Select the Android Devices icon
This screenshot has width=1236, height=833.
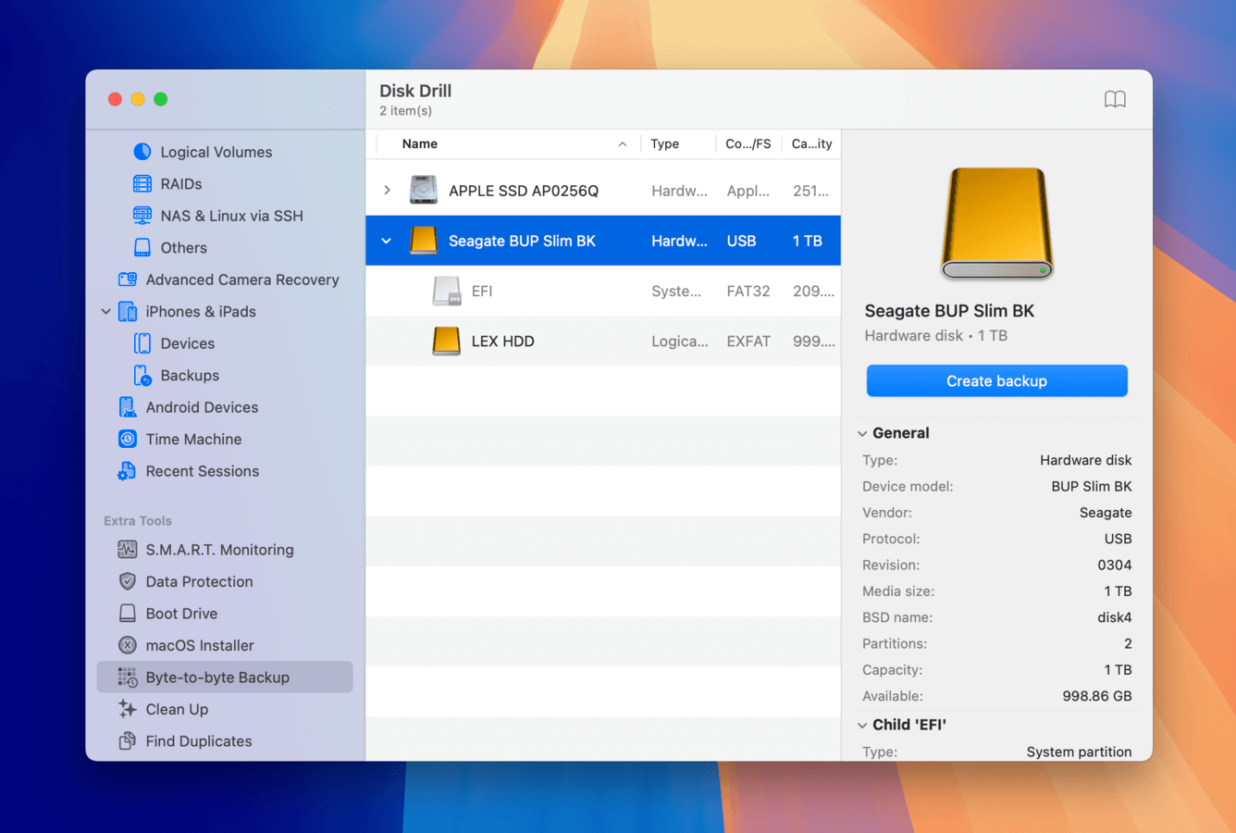tap(128, 407)
